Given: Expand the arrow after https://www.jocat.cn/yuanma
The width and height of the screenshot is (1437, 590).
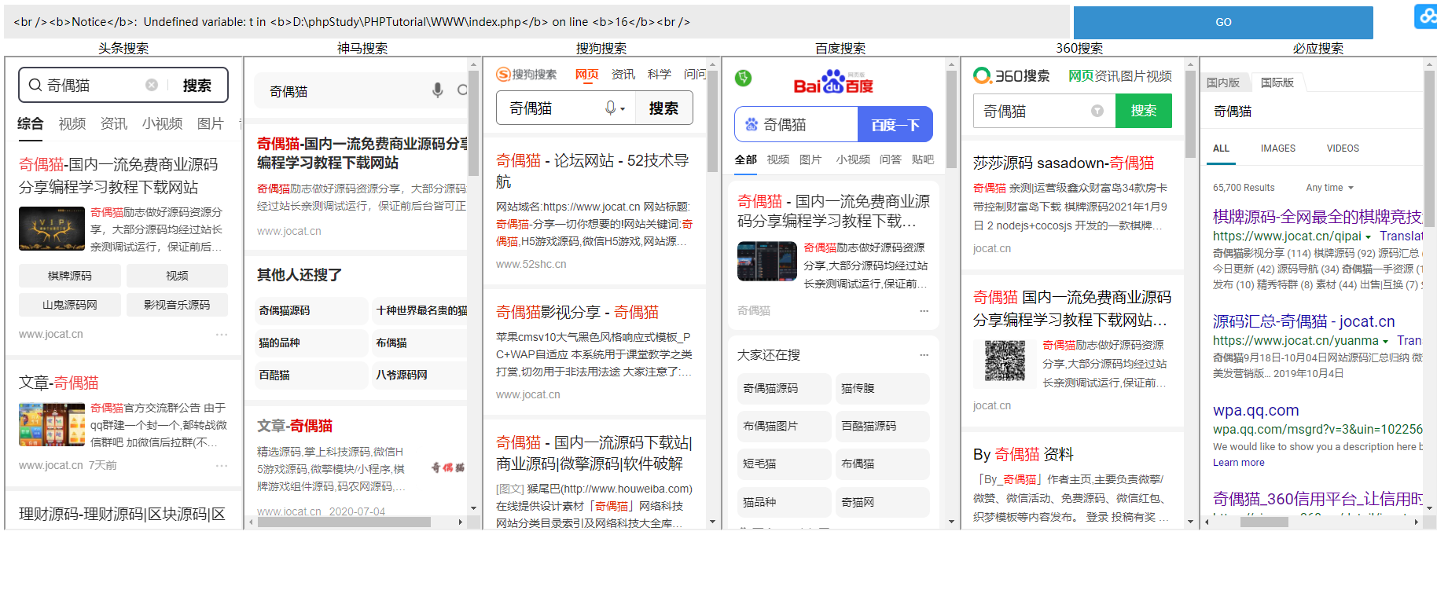Looking at the screenshot, I should point(1386,341).
